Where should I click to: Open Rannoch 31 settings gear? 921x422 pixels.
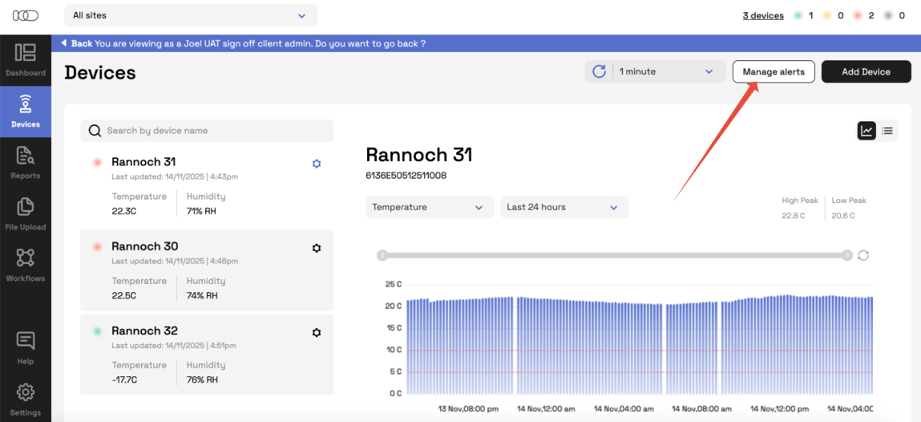point(317,163)
